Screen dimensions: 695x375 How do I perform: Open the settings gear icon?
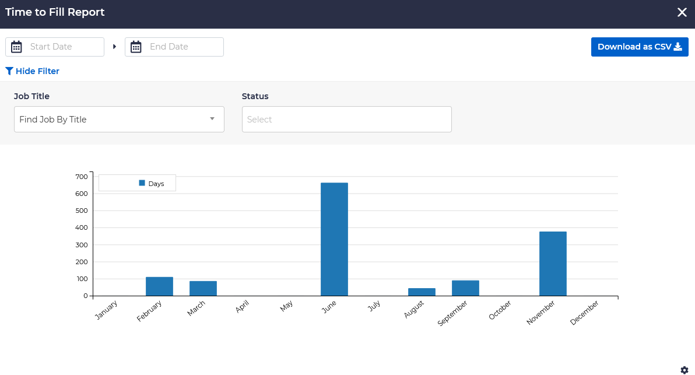point(685,370)
